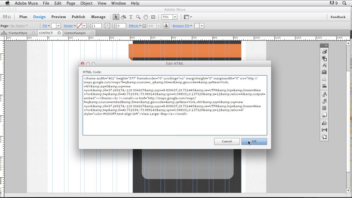352x198 pixels.
Task: Click the anchor link icon
Action: click(x=166, y=26)
